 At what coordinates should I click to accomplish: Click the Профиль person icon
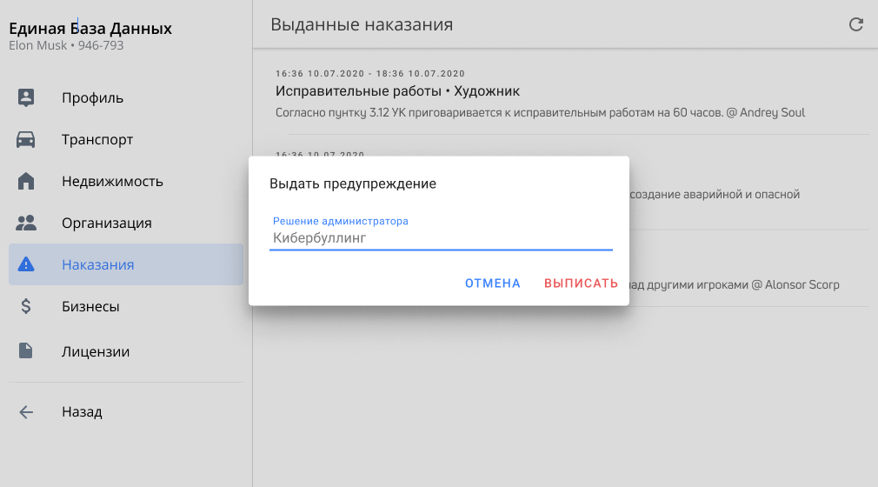(x=26, y=97)
